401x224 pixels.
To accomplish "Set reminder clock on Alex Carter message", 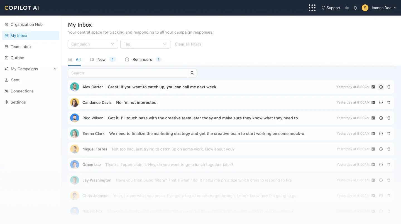I will pos(381,87).
